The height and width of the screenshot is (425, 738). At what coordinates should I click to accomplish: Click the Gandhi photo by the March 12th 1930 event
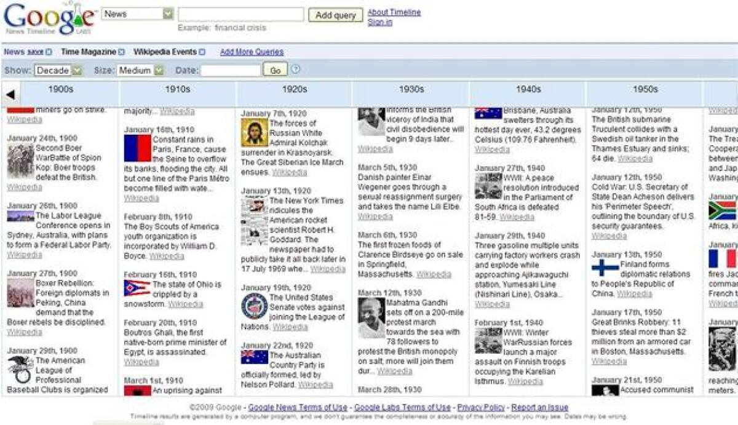point(371,318)
